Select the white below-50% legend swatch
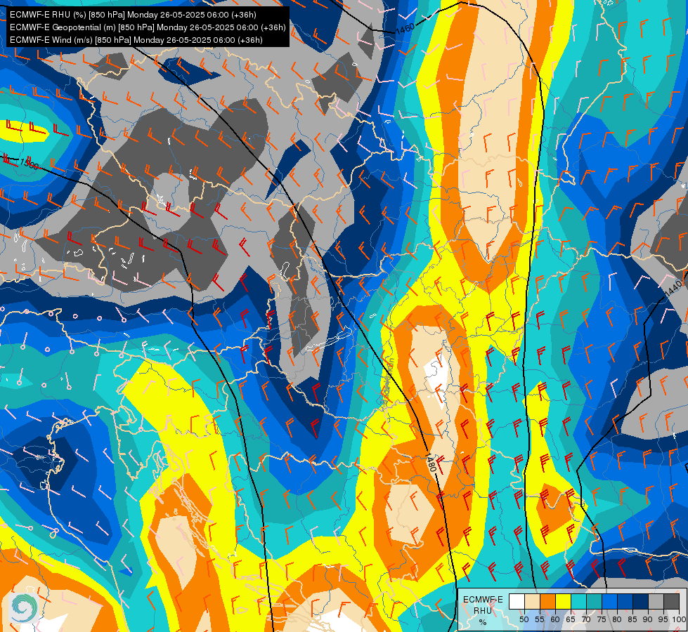 pyautogui.click(x=517, y=601)
